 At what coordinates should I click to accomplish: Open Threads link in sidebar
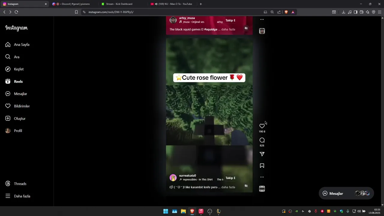tap(16, 184)
